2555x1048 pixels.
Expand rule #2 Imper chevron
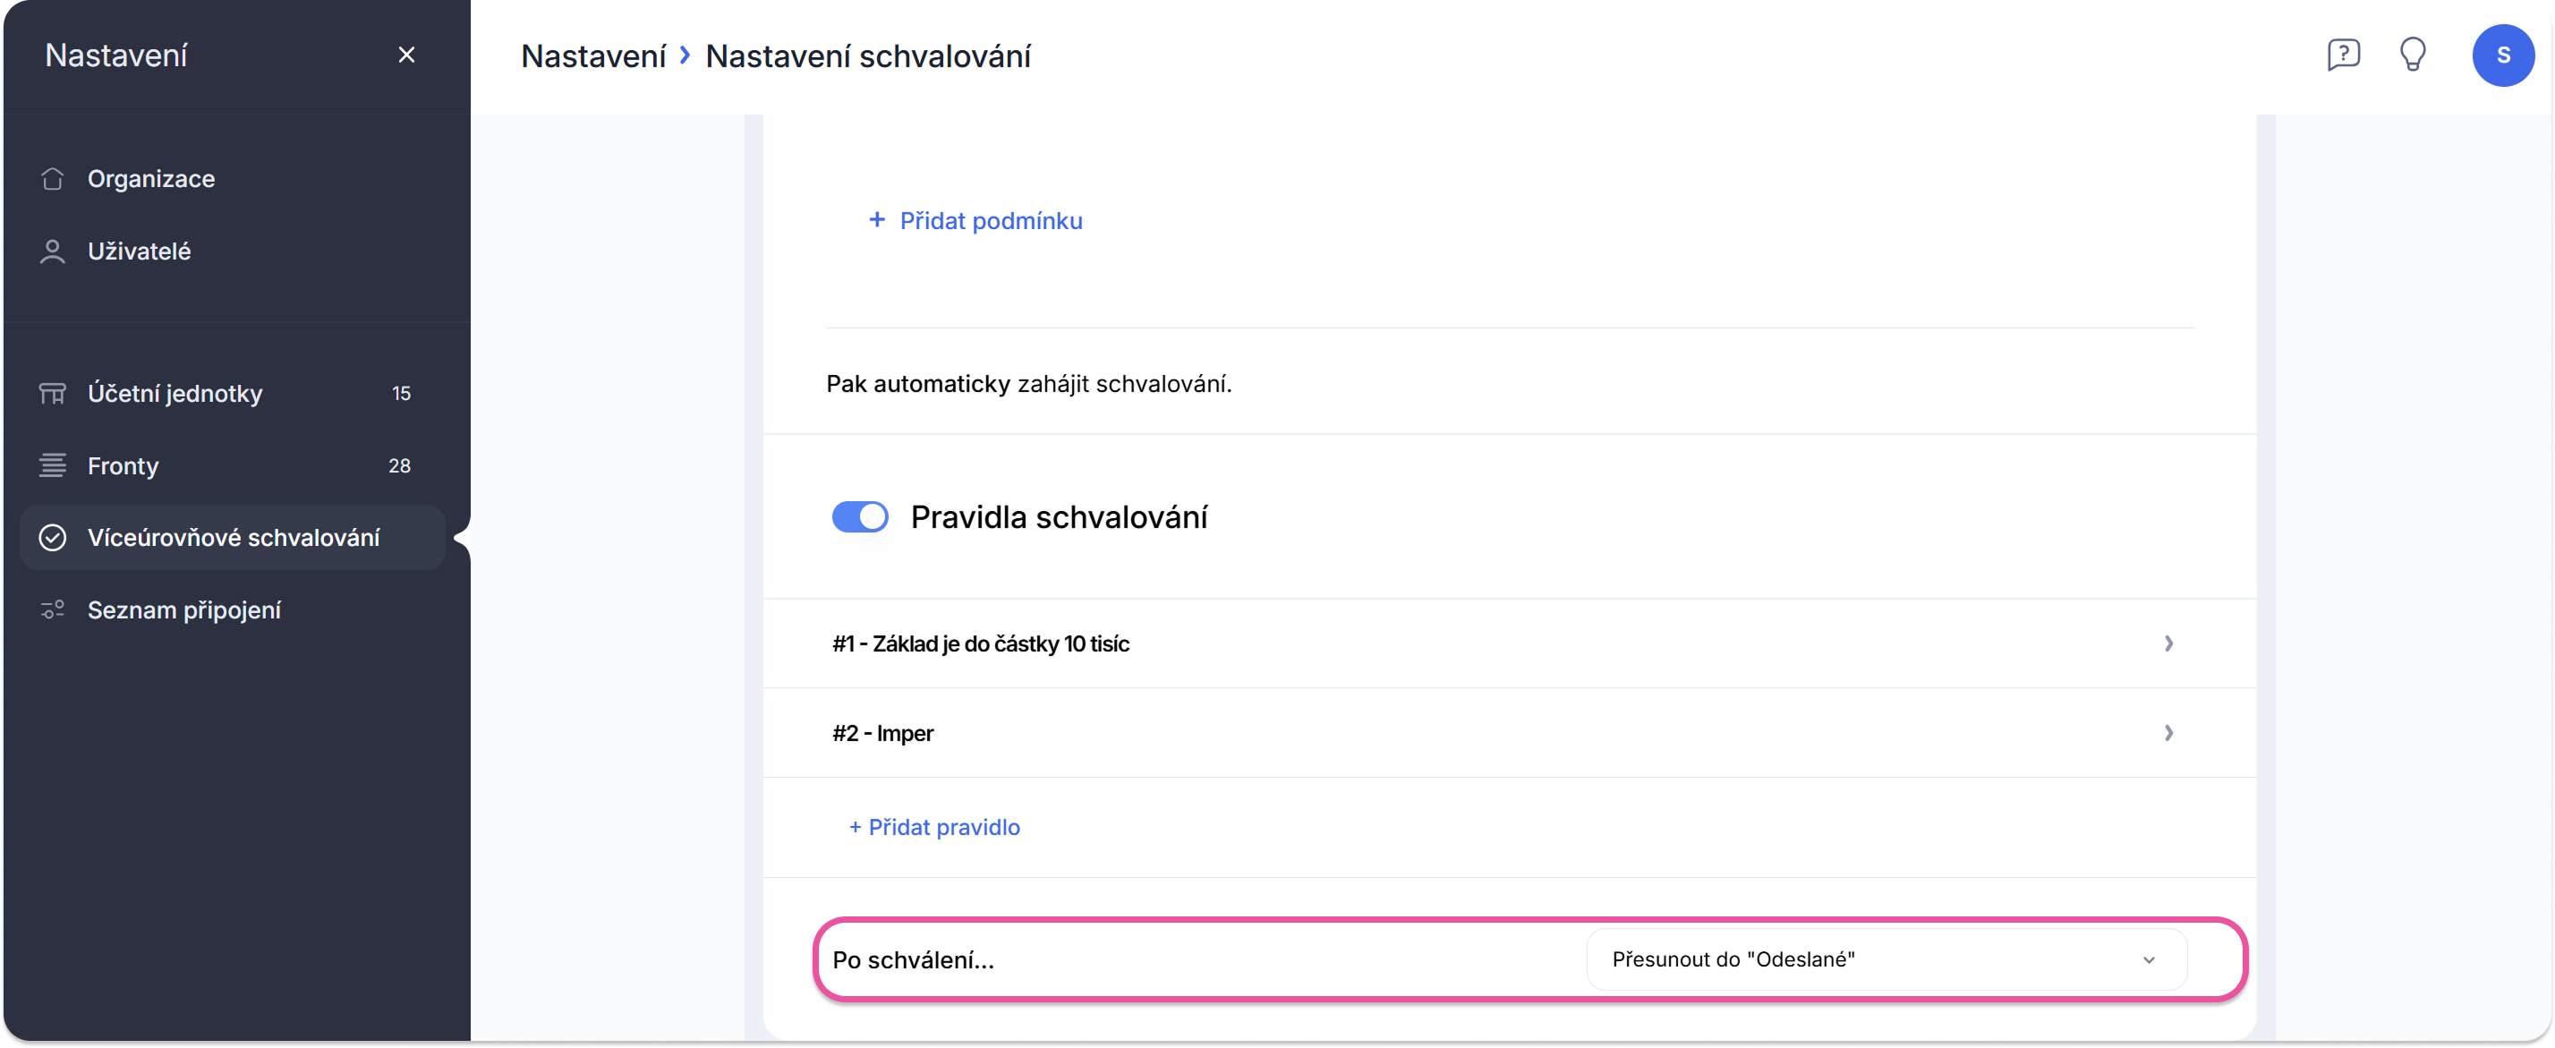2168,733
